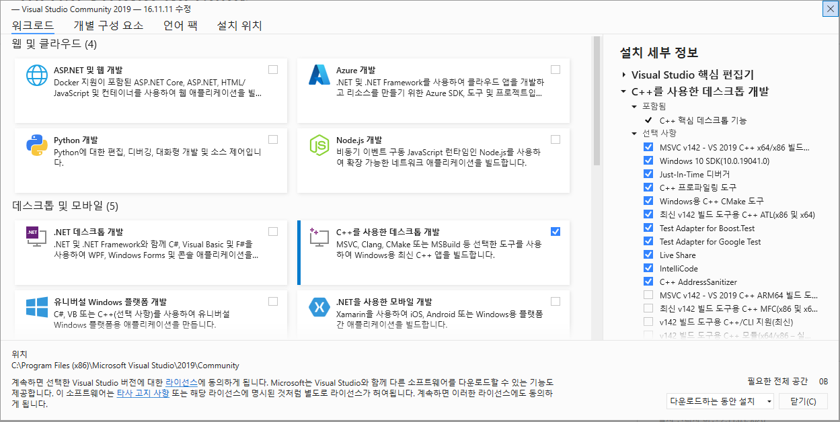
Task: Collapse the 선택 사항 group
Action: pyautogui.click(x=634, y=133)
